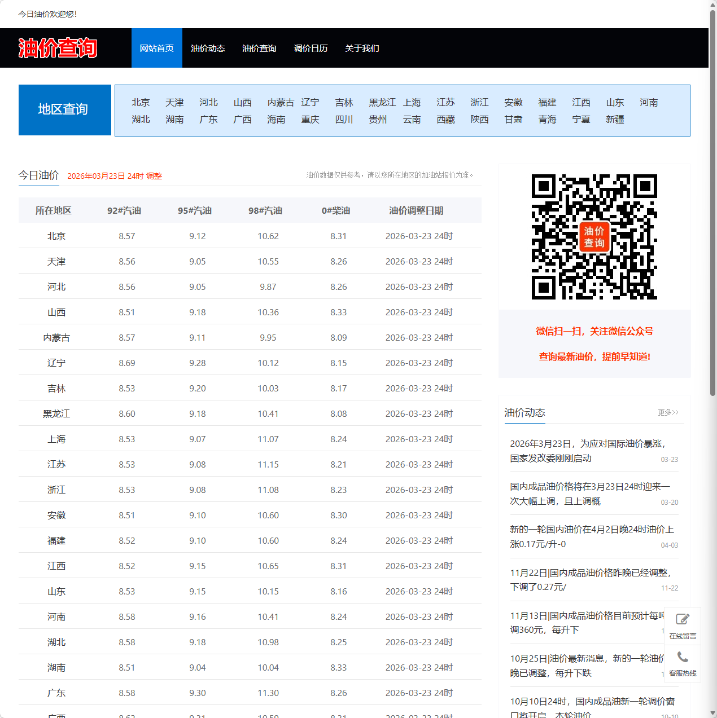Click the WeChat QR code image

pos(594,237)
